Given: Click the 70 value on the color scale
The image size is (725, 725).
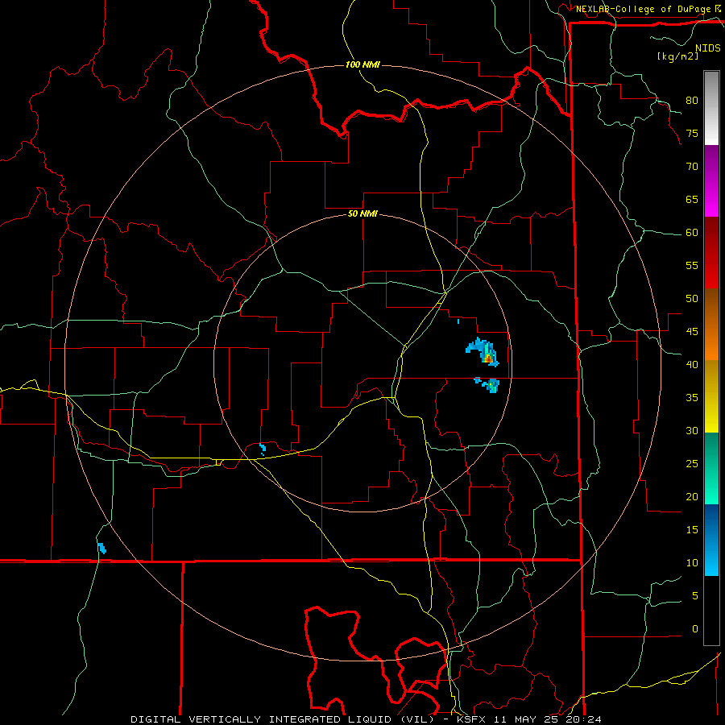Looking at the screenshot, I should tap(692, 167).
